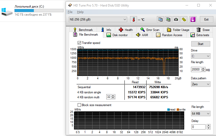Image resolution: width=216 pixels, height=136 pixels.
Task: Click the purple download arrow icon
Action: pyautogui.click(x=193, y=20)
